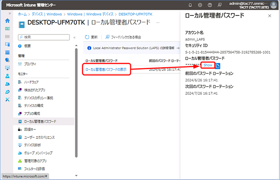Go to Windows | Windows デバイス breadcrumb
This screenshot has width=280, height=180.
[90, 14]
